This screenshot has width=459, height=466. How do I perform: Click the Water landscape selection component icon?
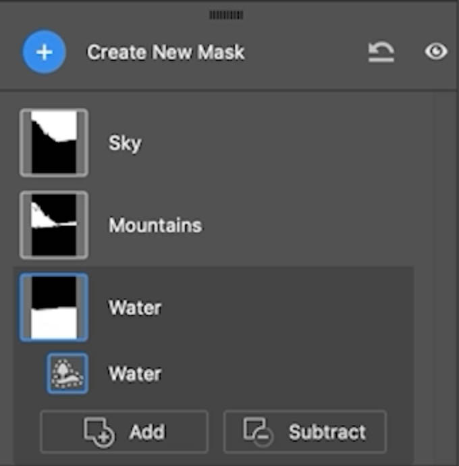coord(67,373)
